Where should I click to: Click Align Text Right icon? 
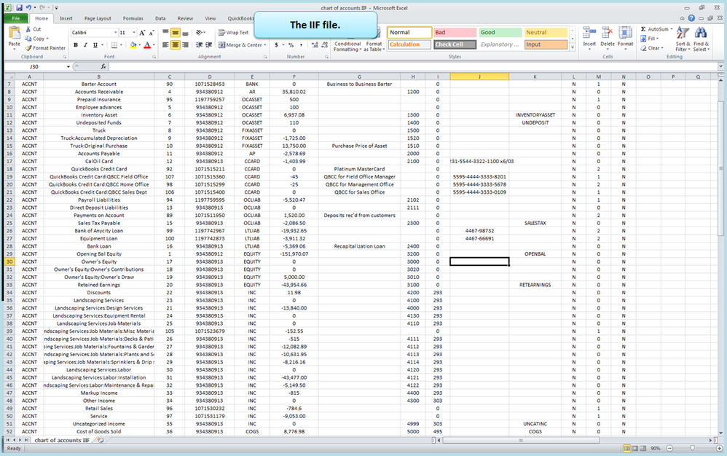(x=185, y=45)
